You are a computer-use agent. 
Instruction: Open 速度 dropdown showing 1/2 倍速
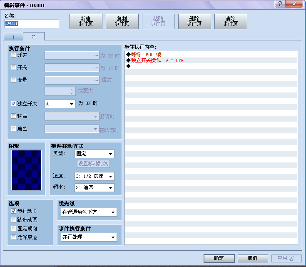95,176
